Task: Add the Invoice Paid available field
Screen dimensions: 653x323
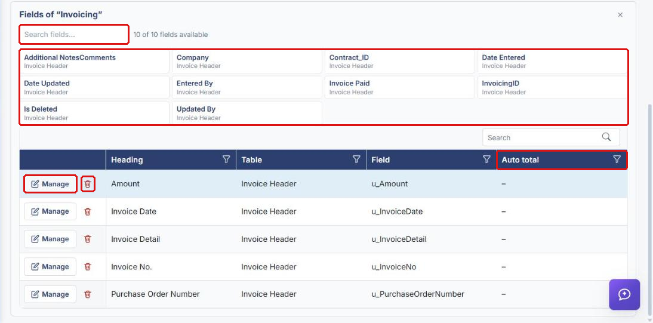Action: tap(399, 87)
